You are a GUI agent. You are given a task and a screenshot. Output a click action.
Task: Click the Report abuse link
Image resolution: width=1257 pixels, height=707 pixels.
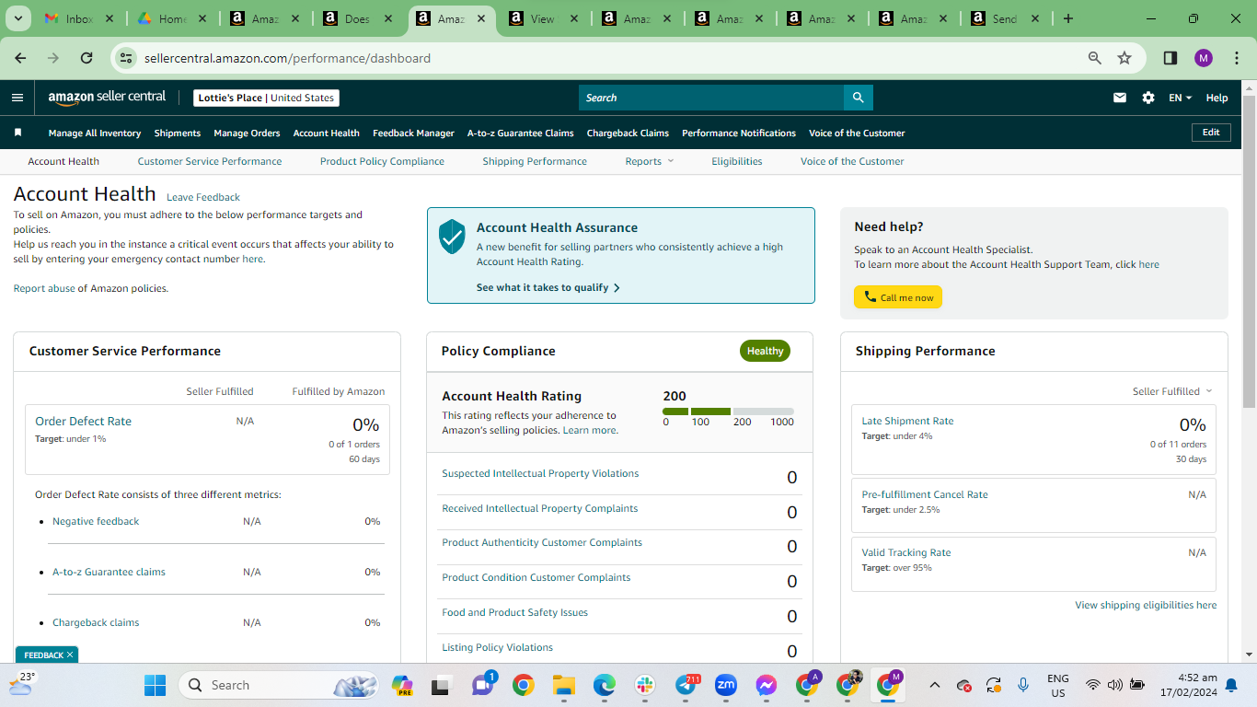coord(44,288)
